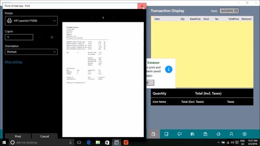The height and width of the screenshot is (146, 260).
Task: Open File Explorer from taskbar
Action: tap(98, 142)
